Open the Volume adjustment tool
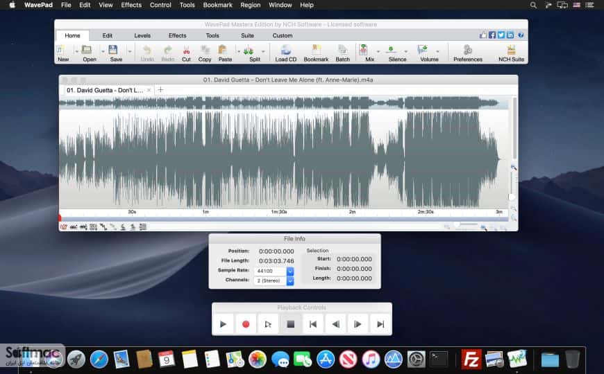Image resolution: width=604 pixels, height=374 pixels. (x=427, y=53)
